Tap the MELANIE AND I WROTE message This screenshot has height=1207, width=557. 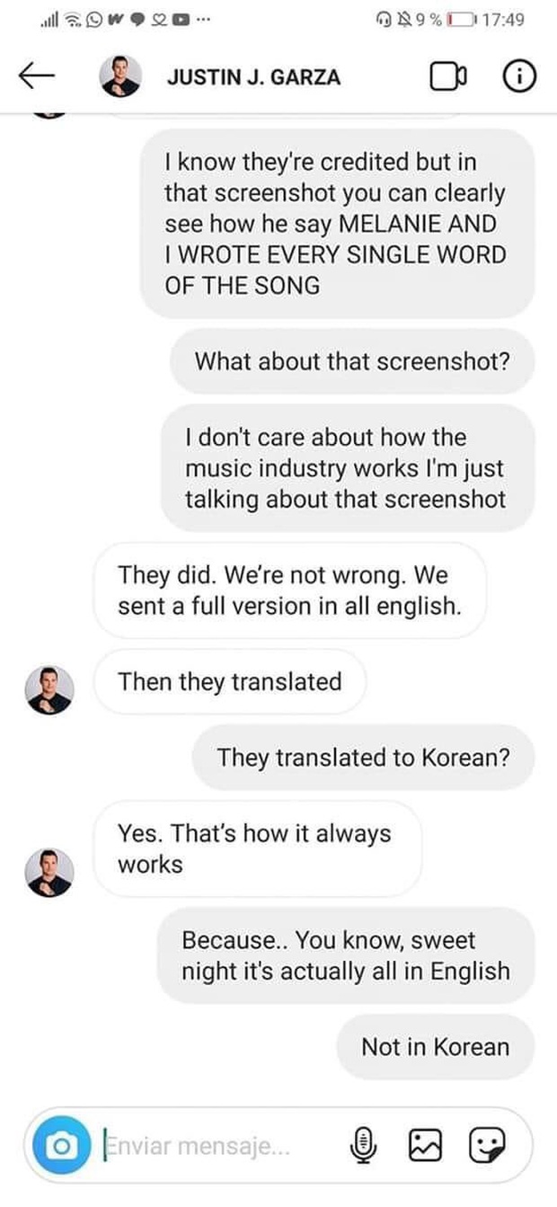click(338, 224)
